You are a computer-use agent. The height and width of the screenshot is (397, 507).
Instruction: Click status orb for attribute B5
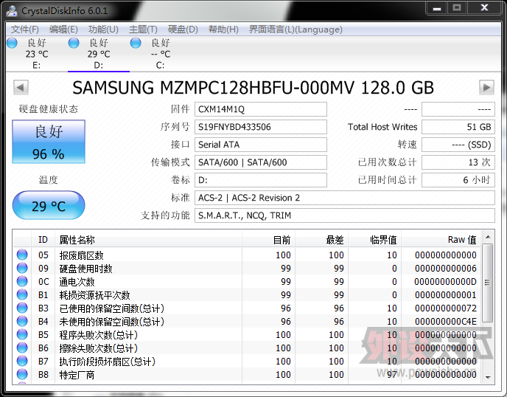click(x=22, y=334)
